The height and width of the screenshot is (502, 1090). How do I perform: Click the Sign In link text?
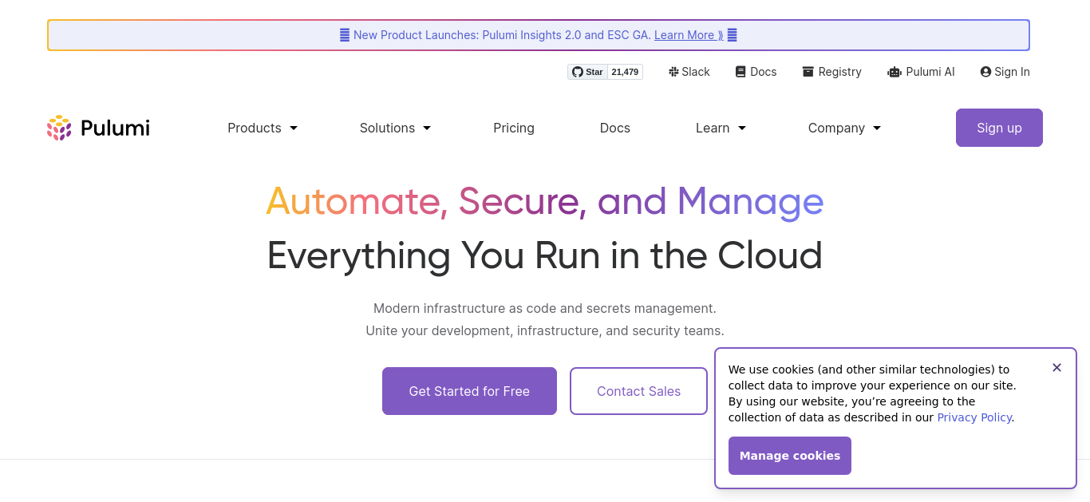click(x=1012, y=72)
